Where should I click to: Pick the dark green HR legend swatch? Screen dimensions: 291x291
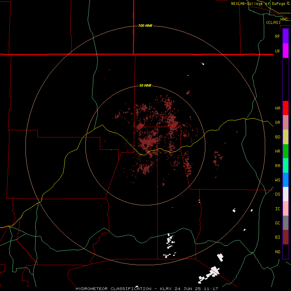286,151
